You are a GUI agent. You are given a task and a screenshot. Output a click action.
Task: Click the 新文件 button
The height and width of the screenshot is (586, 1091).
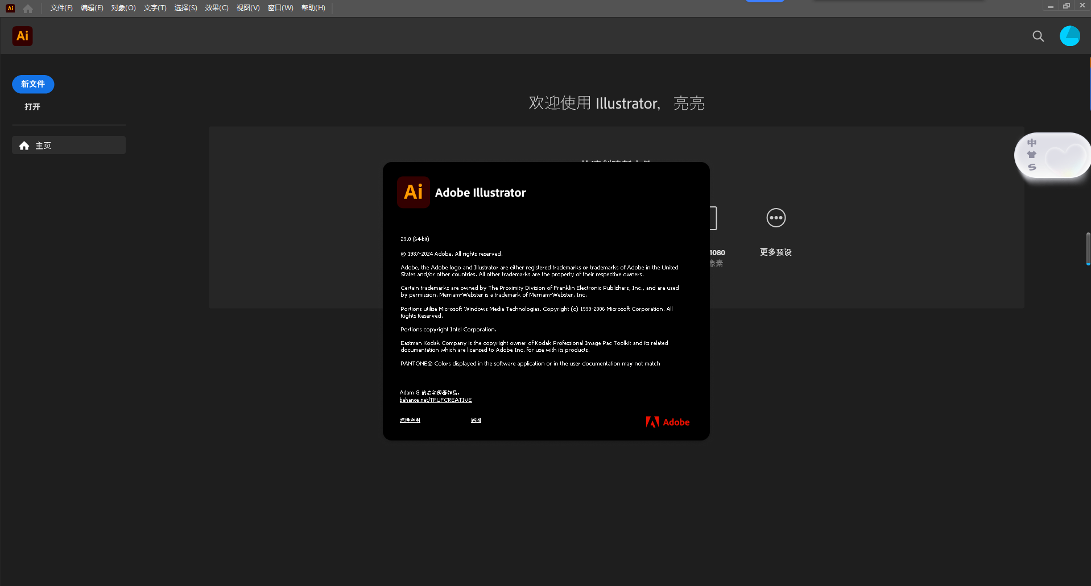pyautogui.click(x=32, y=84)
